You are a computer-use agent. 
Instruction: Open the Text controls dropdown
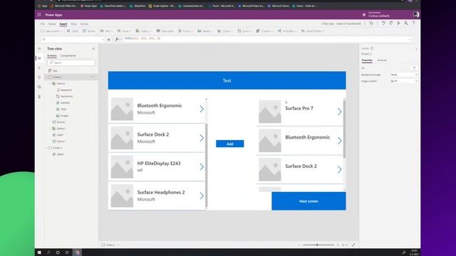coord(106,31)
